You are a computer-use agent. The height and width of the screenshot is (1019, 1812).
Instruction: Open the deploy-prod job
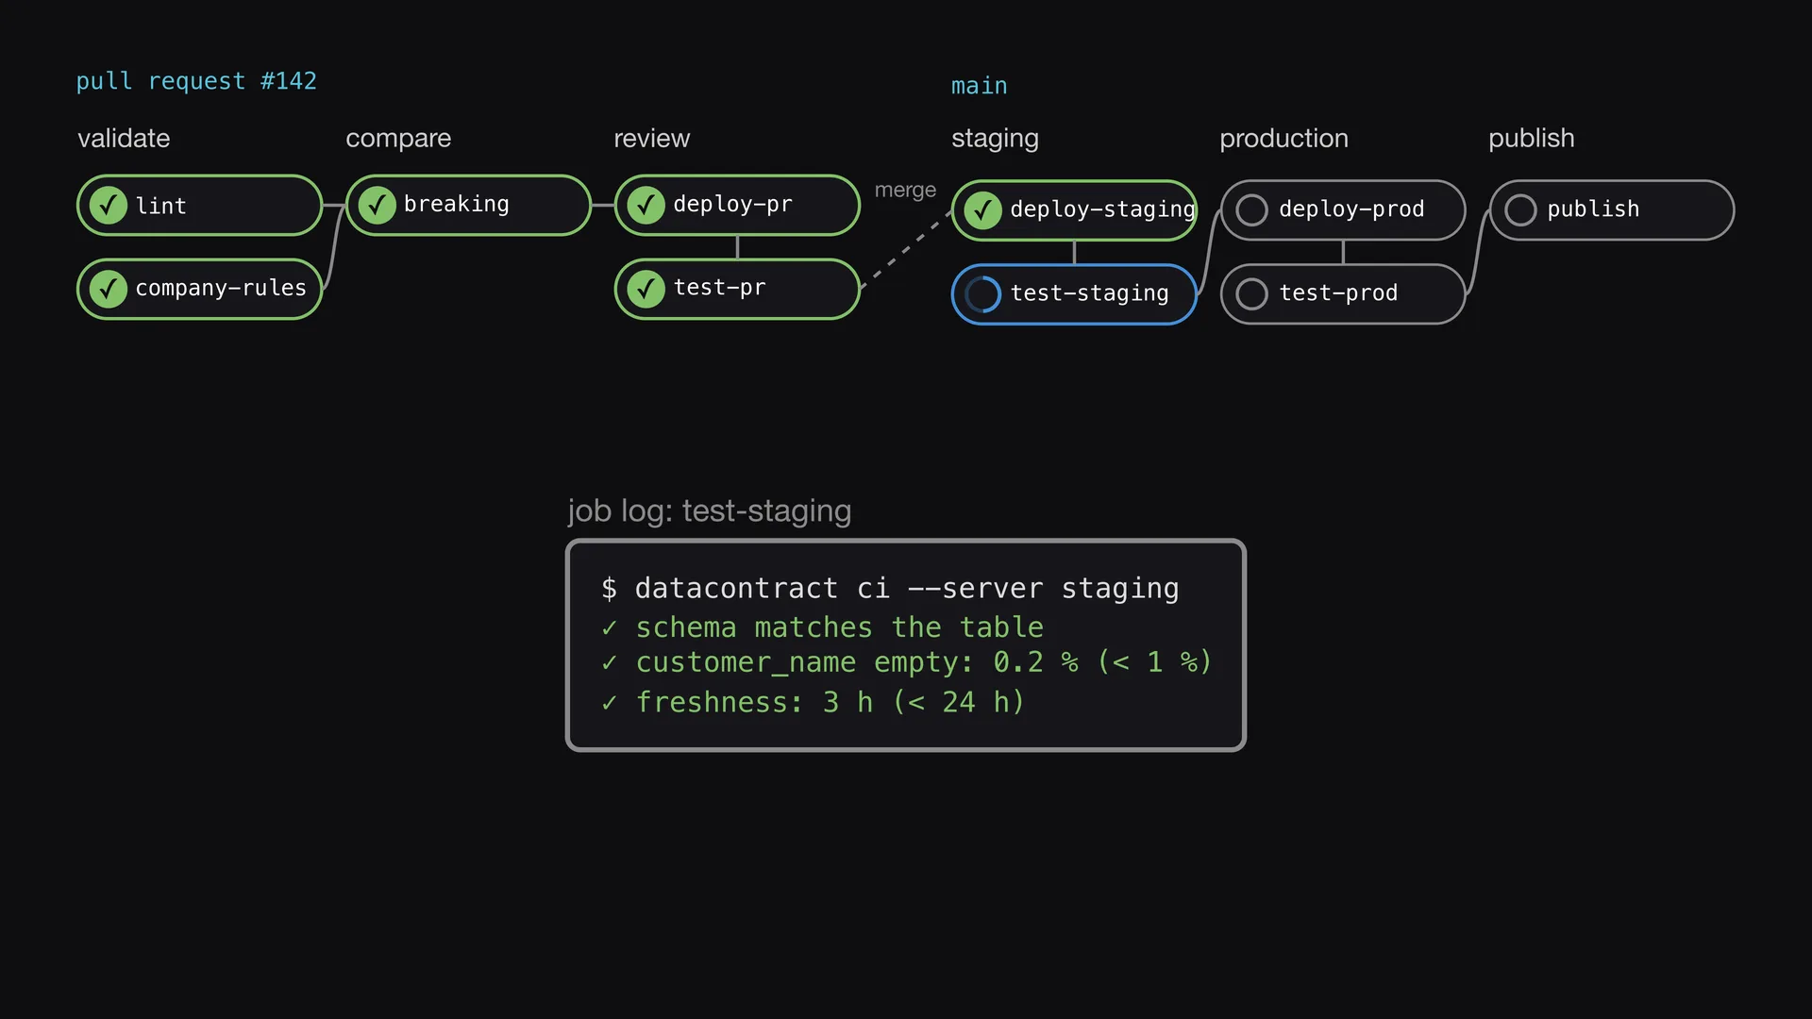(x=1343, y=210)
